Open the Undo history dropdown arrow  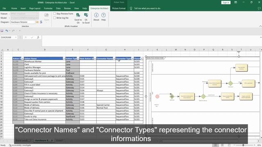(9, 31)
